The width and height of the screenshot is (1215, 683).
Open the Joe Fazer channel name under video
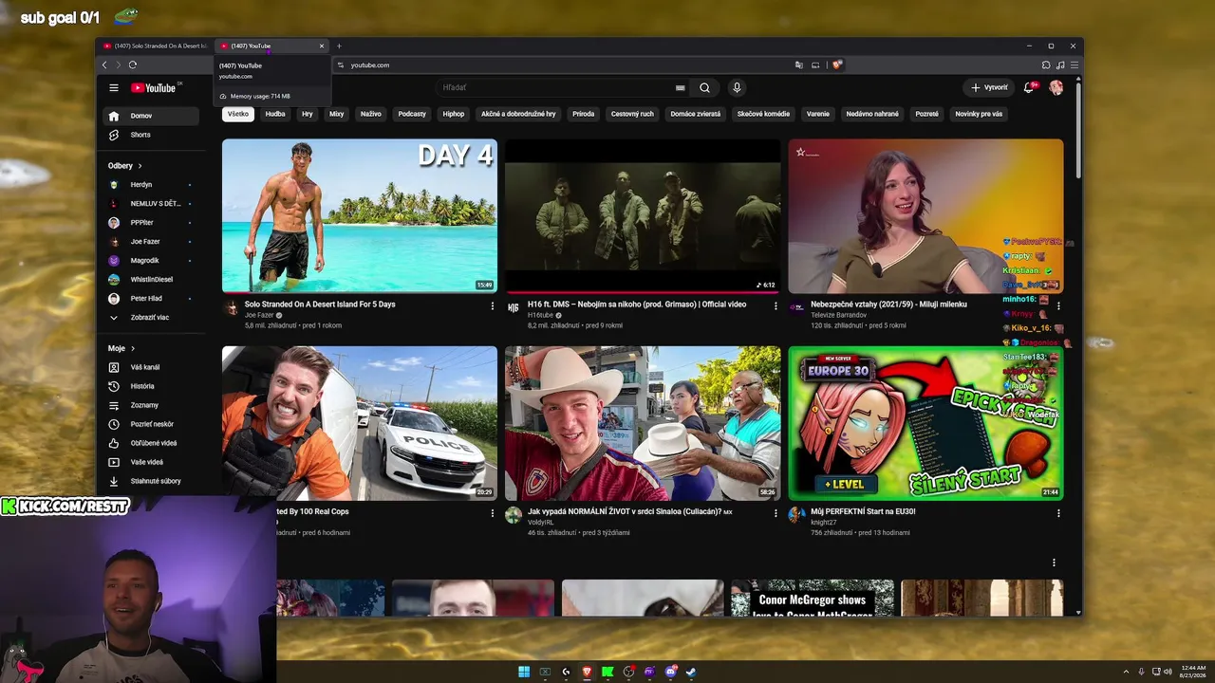pyautogui.click(x=259, y=315)
